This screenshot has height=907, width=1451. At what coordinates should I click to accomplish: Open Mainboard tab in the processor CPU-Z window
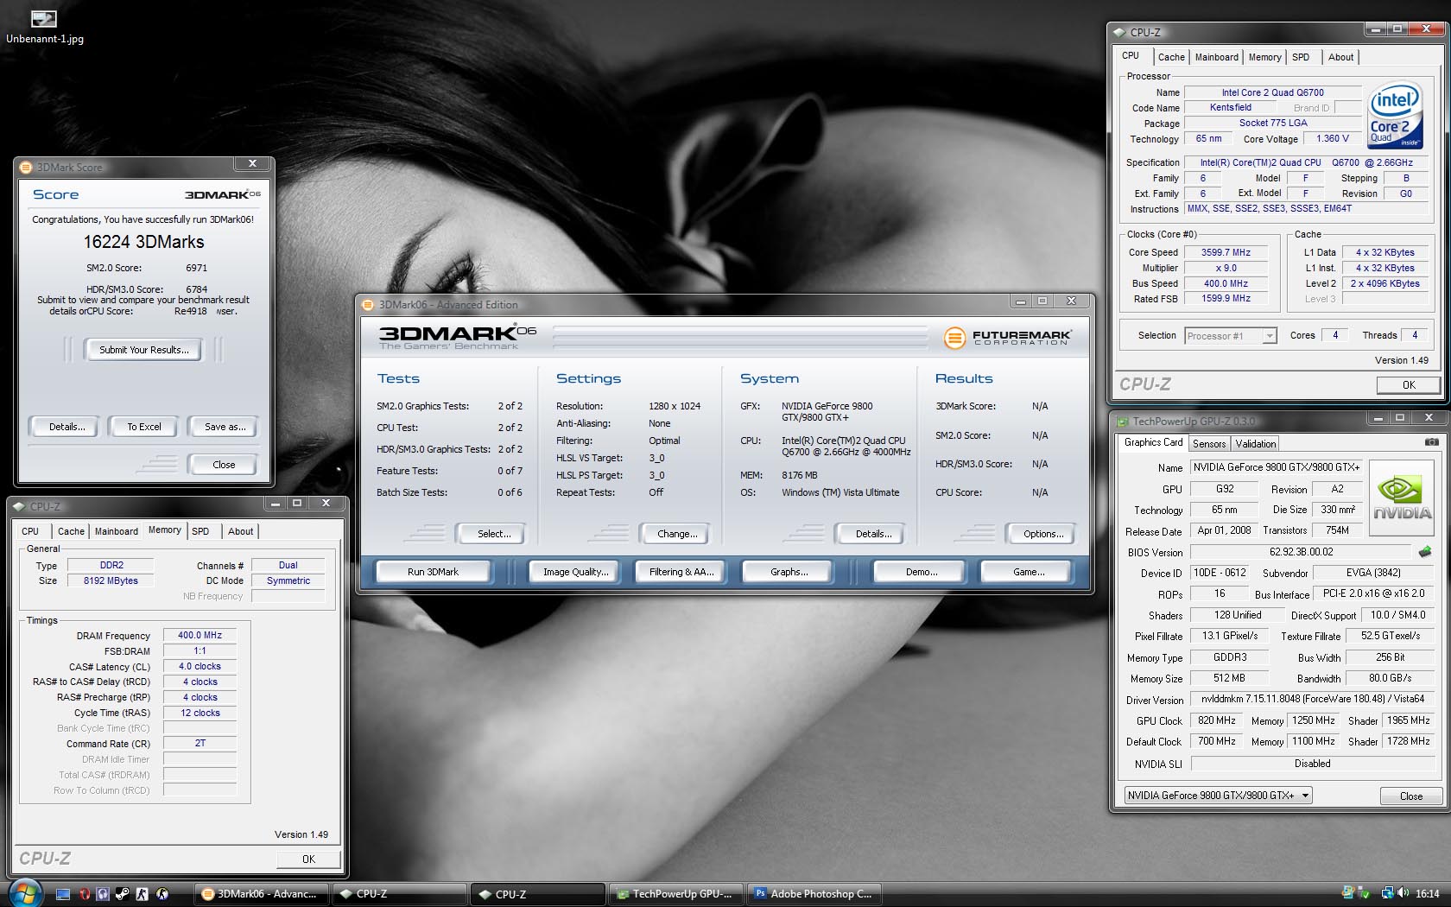[x=1216, y=57]
